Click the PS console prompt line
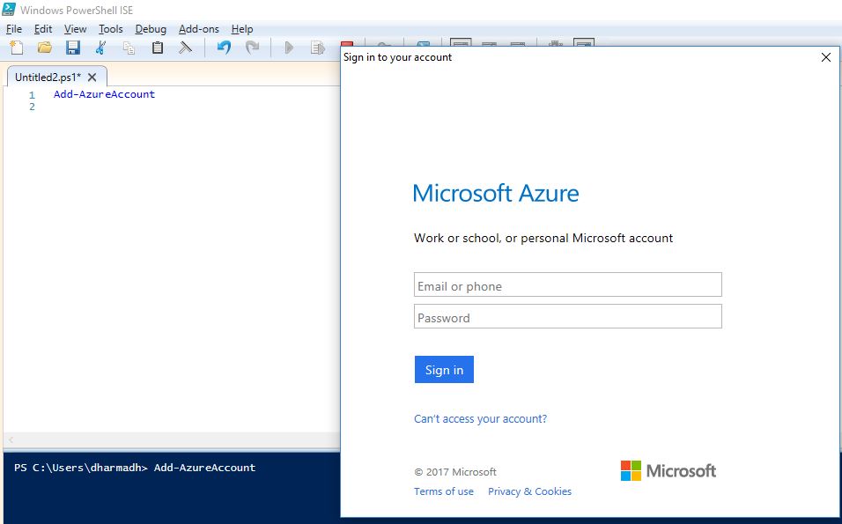The width and height of the screenshot is (842, 524). [135, 468]
